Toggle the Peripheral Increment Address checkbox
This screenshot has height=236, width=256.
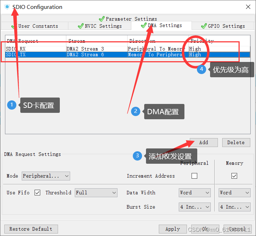click(194, 176)
